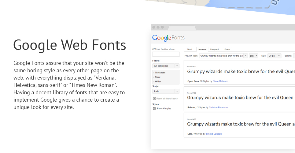
Task: Select the Open Sans preview sentence
Action: click(241, 72)
